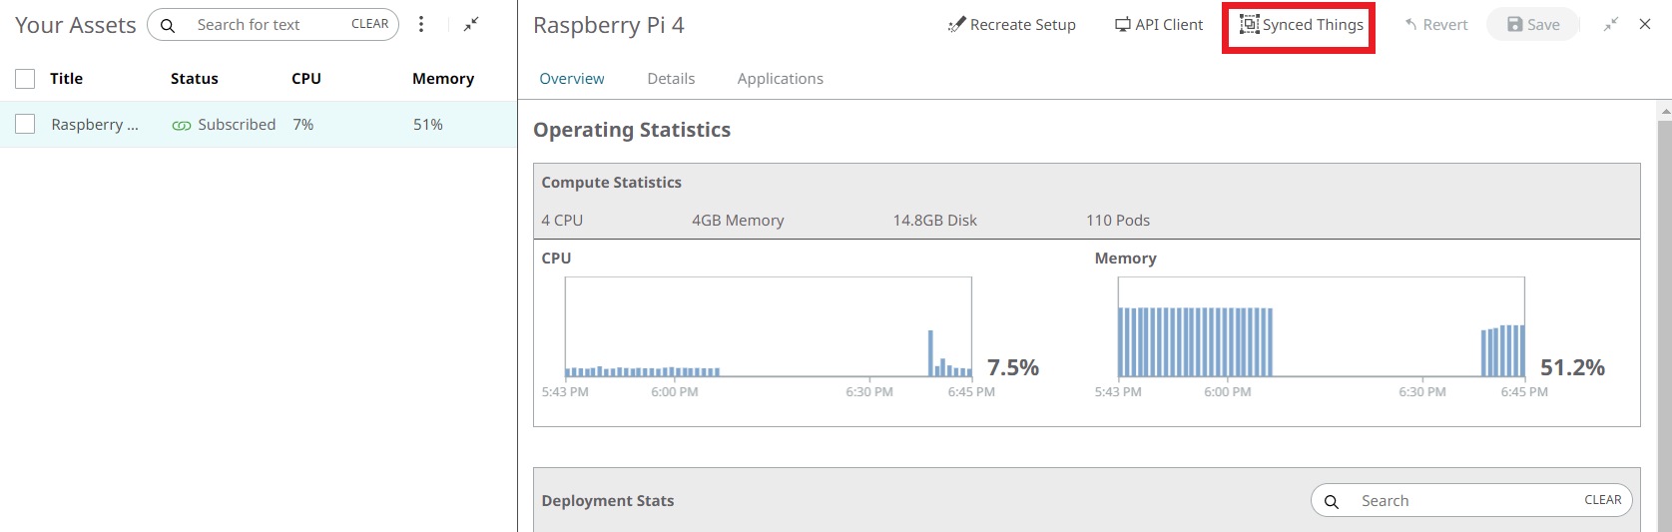The height and width of the screenshot is (532, 1672).
Task: Close the Raspberry Pi 4 panel
Action: [x=1645, y=24]
